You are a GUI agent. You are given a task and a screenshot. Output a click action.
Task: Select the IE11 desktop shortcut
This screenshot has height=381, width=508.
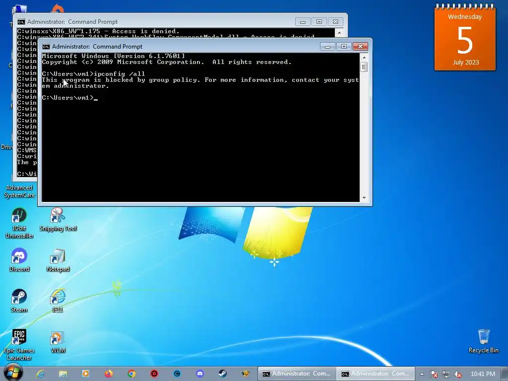[x=58, y=301]
